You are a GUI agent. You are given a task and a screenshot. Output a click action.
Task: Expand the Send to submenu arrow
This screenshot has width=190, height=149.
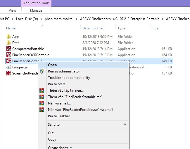tap(125, 124)
